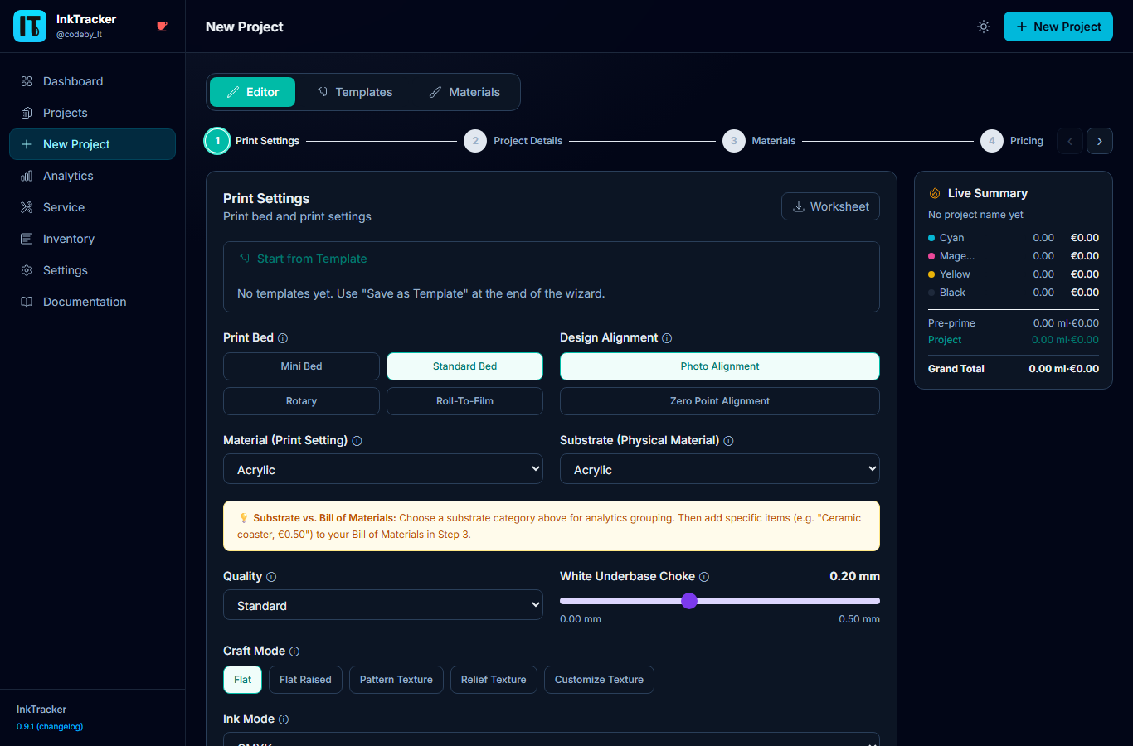Jump to step 3 Materials
The image size is (1133, 746).
tap(759, 141)
